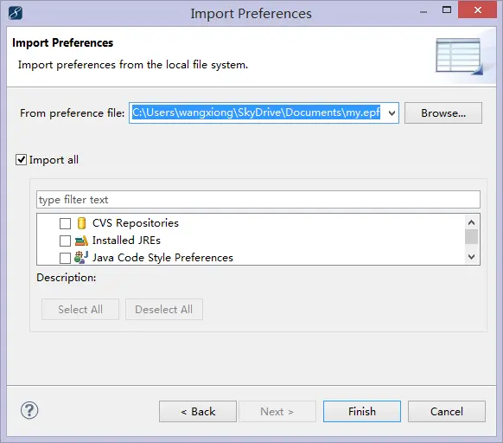Click the Description label
This screenshot has height=443, width=503.
[67, 277]
